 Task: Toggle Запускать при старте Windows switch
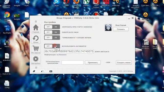tap(52, 27)
